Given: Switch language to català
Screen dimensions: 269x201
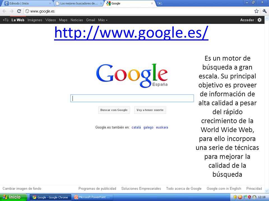Looking at the screenshot, I should click(x=136, y=127).
